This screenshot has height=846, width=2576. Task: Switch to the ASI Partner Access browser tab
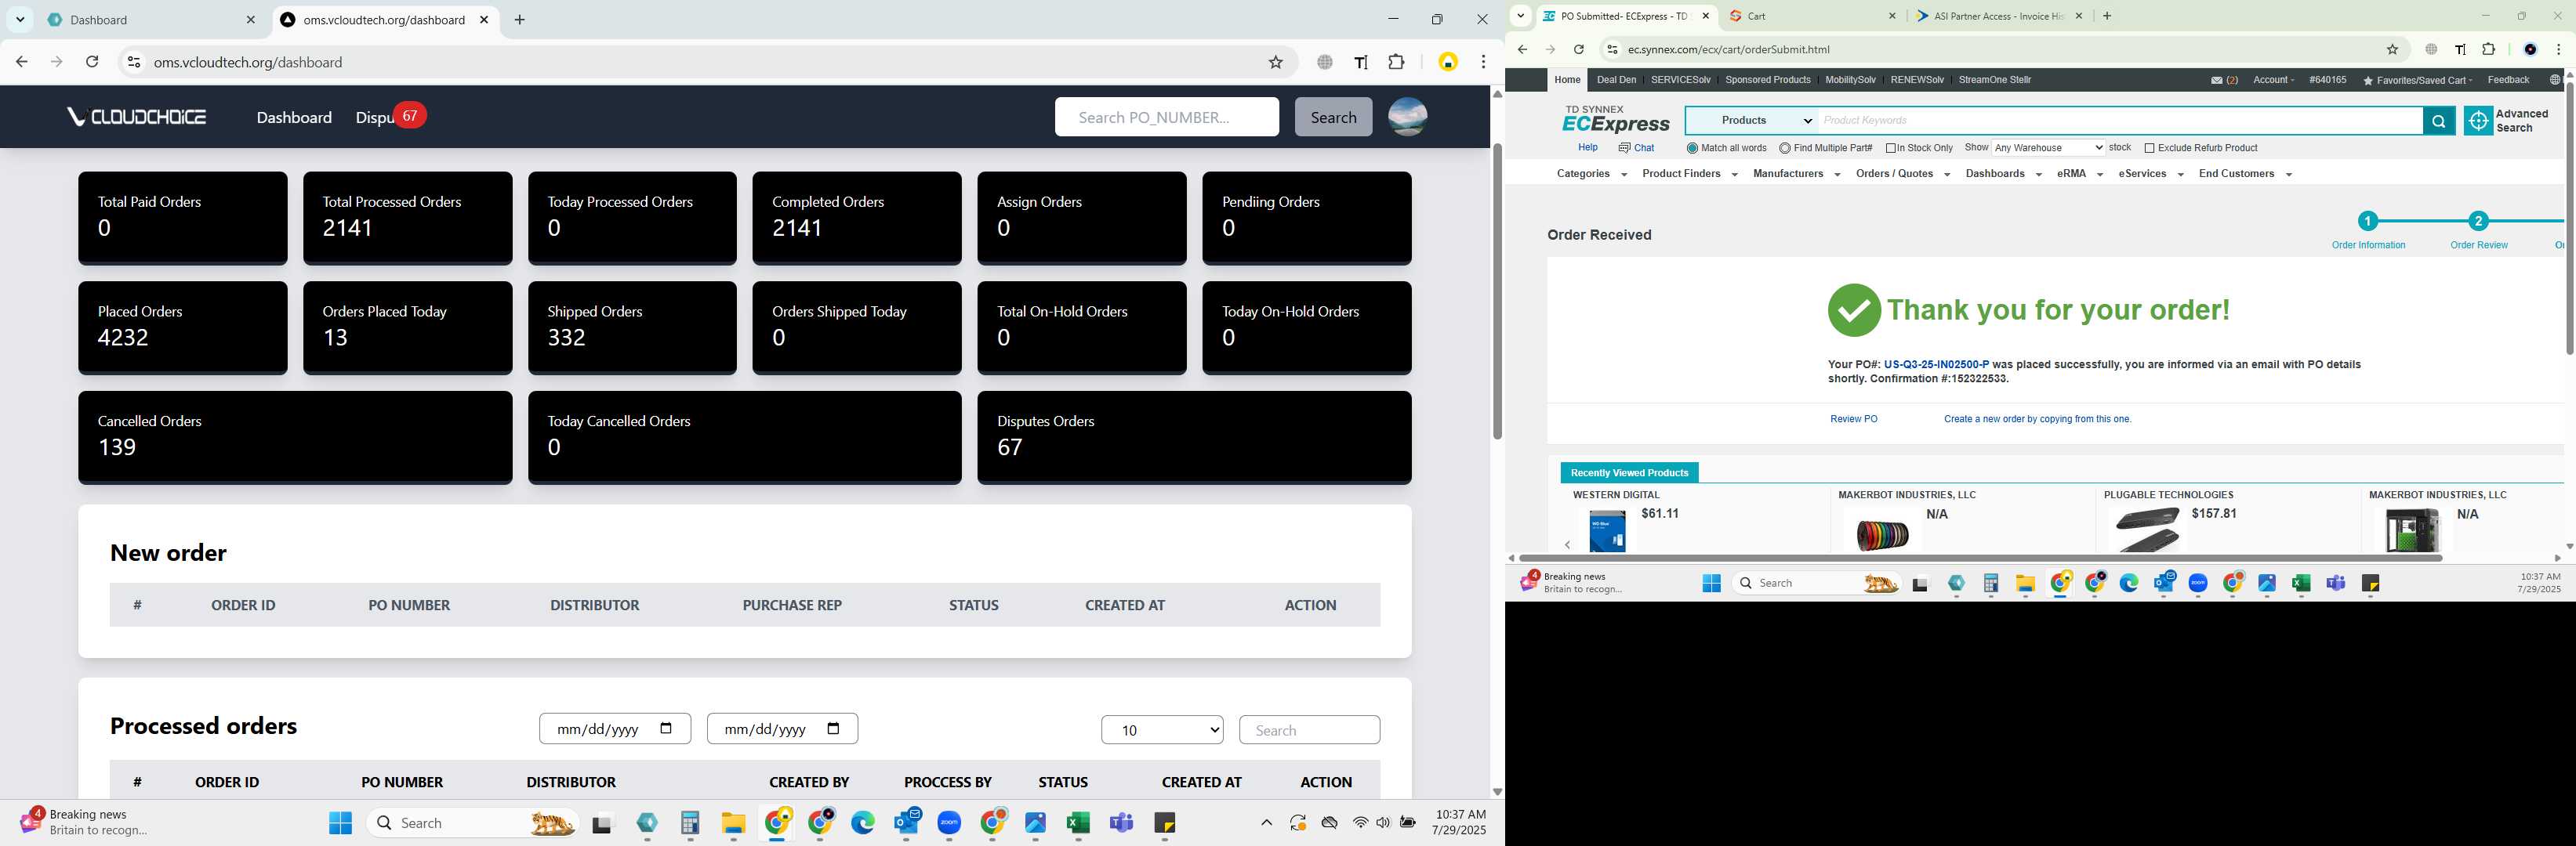pyautogui.click(x=1999, y=16)
